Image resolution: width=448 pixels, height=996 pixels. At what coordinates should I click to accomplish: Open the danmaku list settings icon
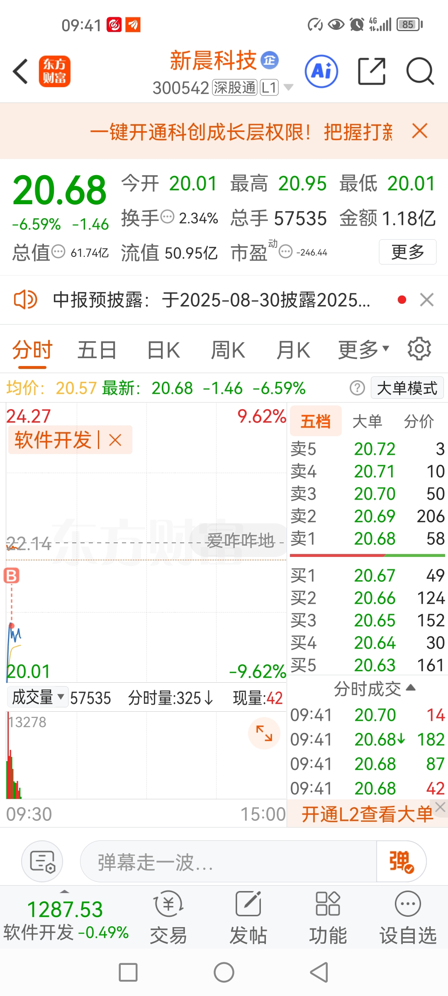point(42,862)
